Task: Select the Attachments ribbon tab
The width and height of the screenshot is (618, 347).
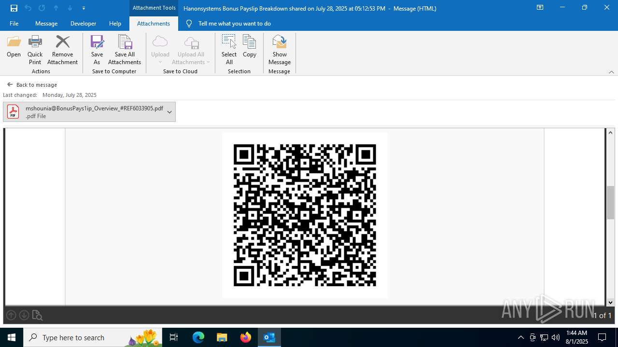Action: pos(154,24)
